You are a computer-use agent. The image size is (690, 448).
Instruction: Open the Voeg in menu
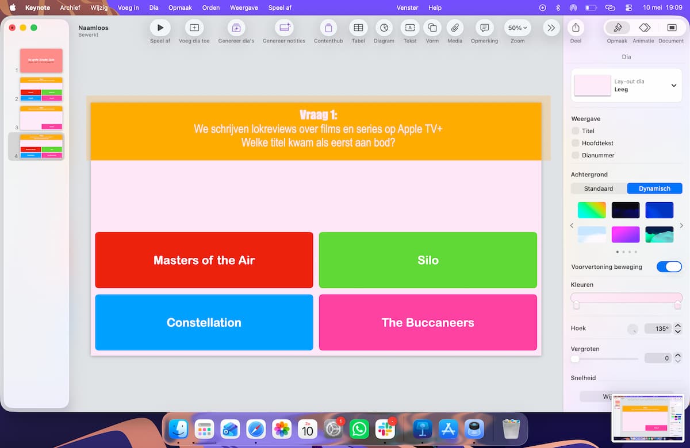[x=128, y=7]
